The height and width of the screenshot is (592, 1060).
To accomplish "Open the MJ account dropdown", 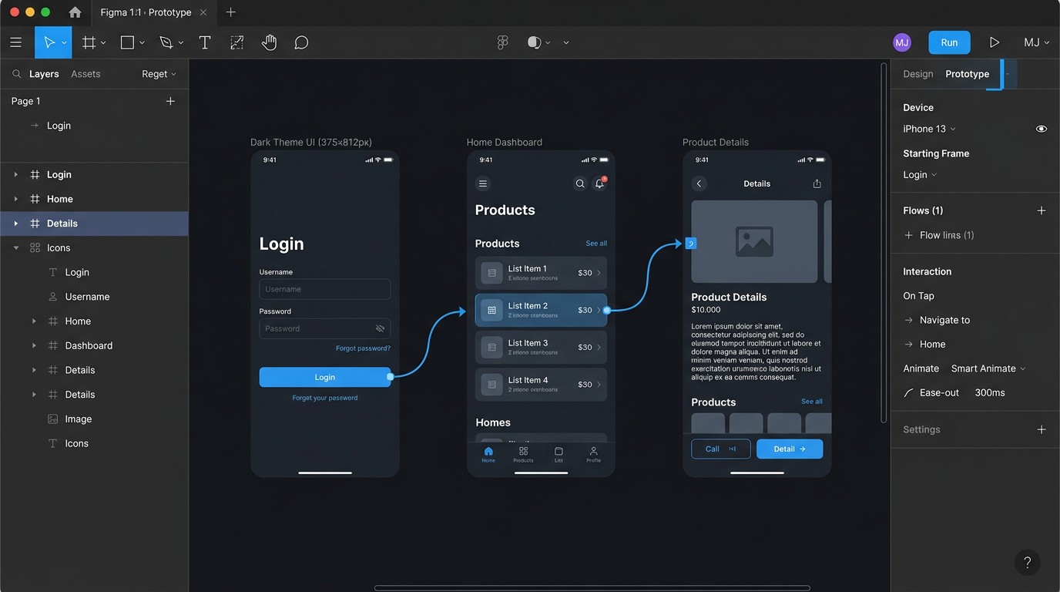I will (x=1036, y=42).
